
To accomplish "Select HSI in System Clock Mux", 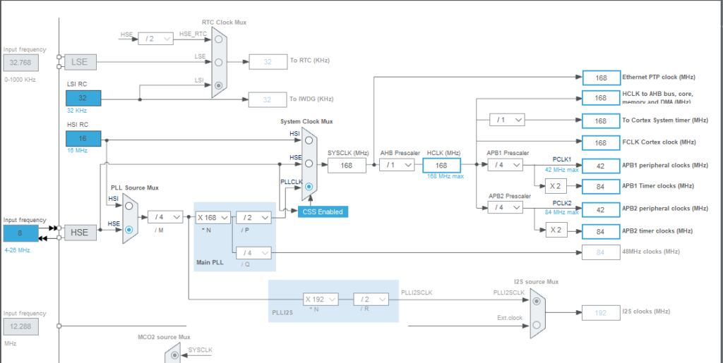I will 309,140.
